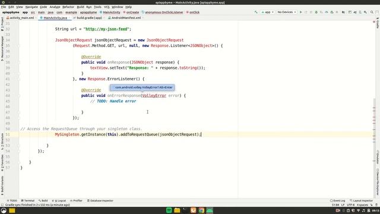380x214 pixels.
Task: Click the error indicator at editor top-right
Action: point(374,22)
